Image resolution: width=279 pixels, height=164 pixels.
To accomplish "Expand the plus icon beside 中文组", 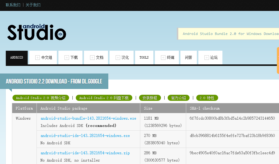I will (37, 58).
